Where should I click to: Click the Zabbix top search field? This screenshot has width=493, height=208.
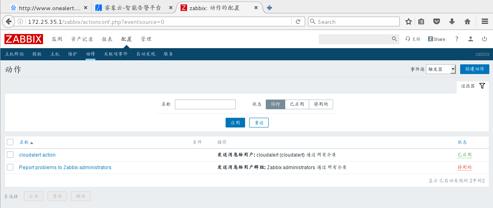(355, 39)
